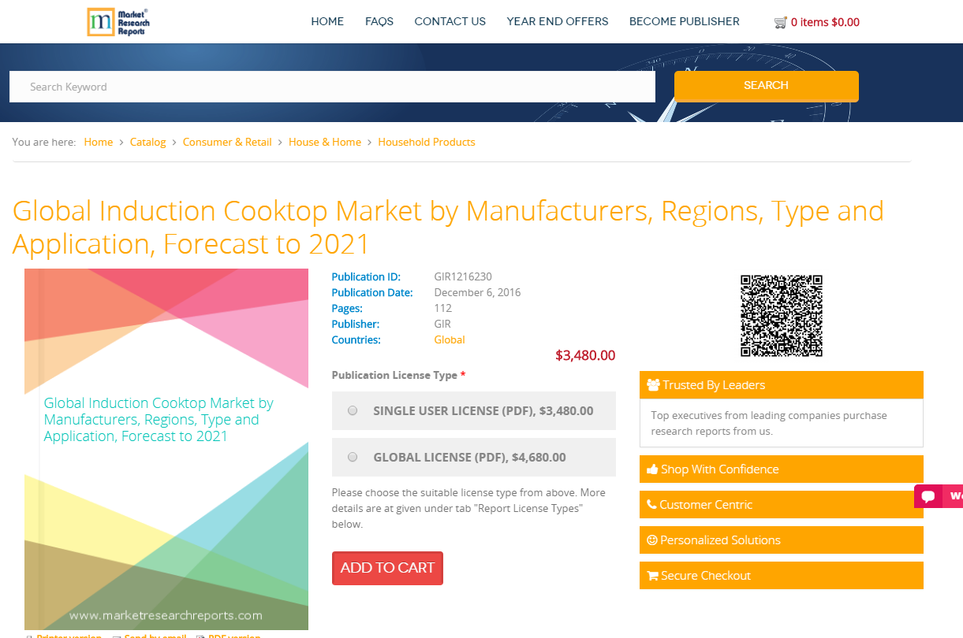Click Consumer & Retail breadcrumb link
The image size is (963, 638).
pos(227,142)
